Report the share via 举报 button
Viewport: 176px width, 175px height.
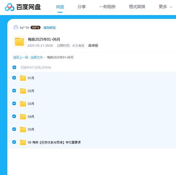coord(93,46)
